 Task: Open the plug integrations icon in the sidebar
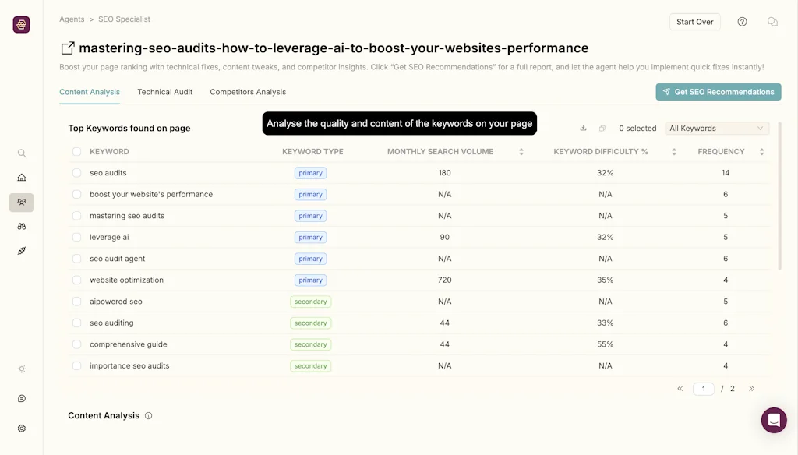(22, 251)
